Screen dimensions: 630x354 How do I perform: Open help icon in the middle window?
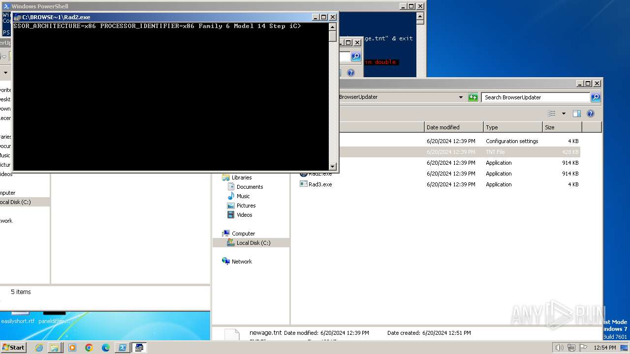click(350, 73)
